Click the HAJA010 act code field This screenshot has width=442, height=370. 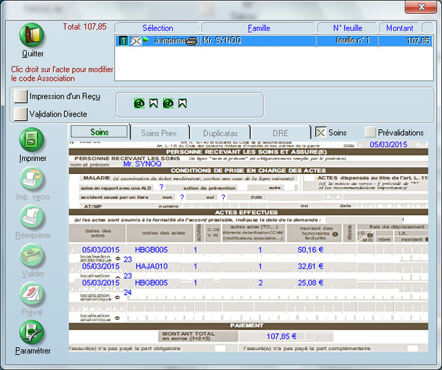[x=151, y=266]
